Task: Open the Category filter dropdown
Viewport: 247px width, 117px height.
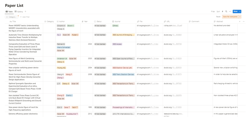Action: click(12, 17)
